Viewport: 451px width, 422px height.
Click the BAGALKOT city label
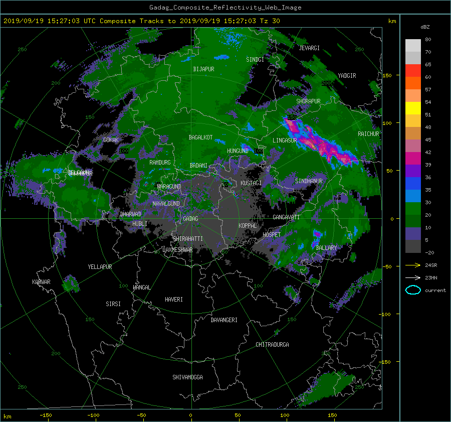[200, 137]
